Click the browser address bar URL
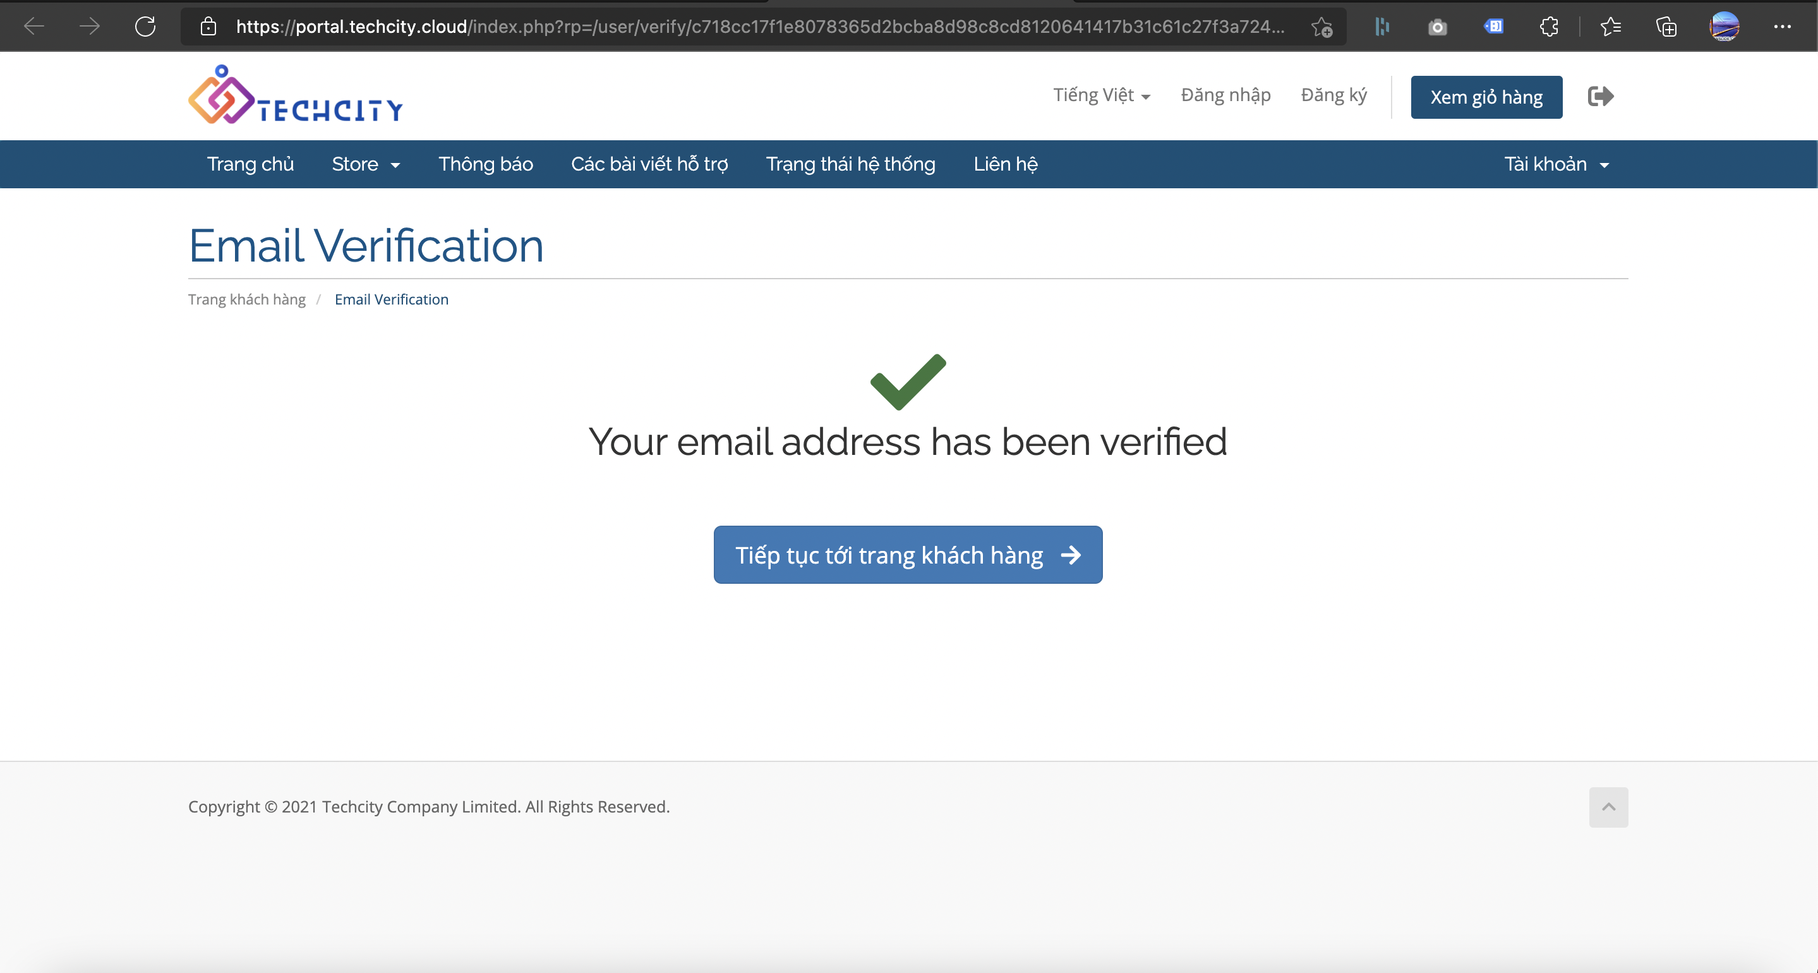This screenshot has width=1818, height=973. (760, 27)
